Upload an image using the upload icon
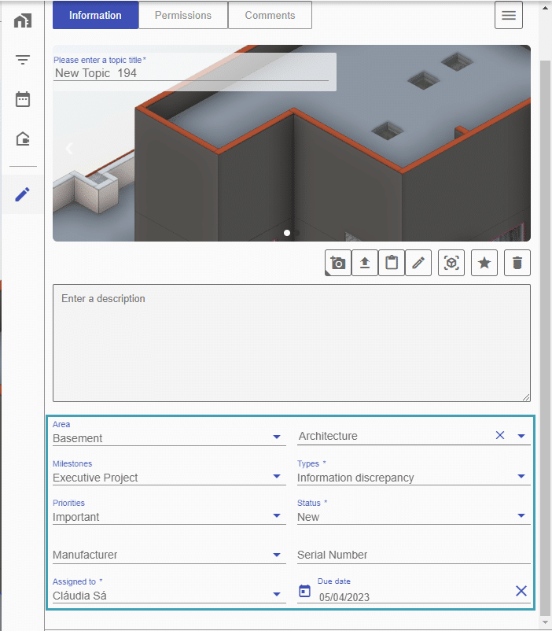 coord(365,263)
